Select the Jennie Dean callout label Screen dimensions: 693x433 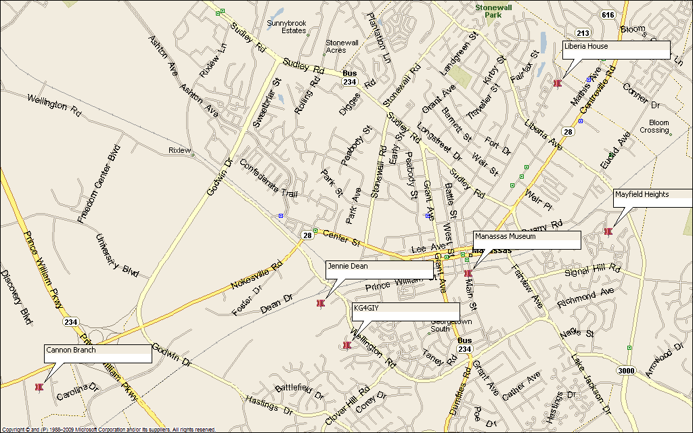379,269
